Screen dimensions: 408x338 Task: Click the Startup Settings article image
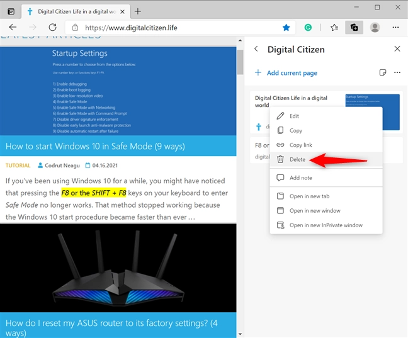118,91
